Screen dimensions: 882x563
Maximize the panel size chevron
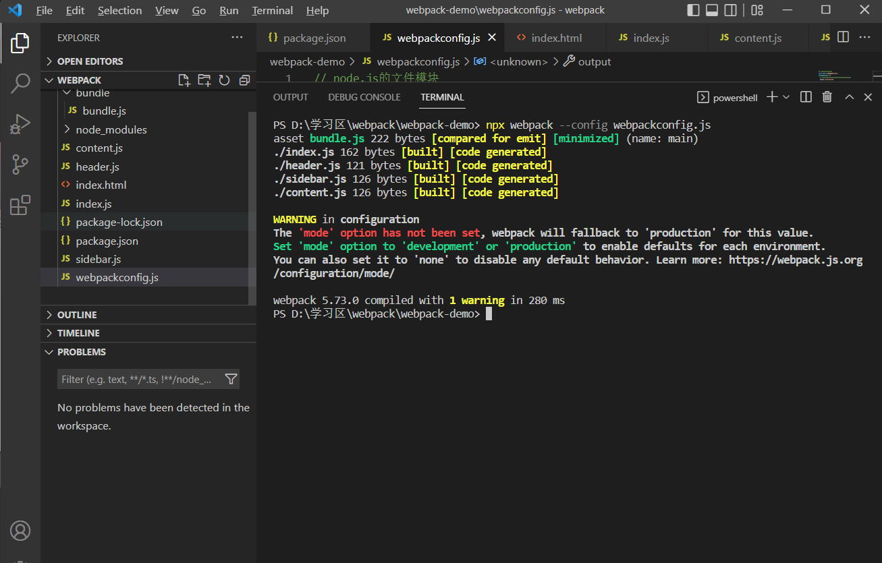tap(850, 97)
